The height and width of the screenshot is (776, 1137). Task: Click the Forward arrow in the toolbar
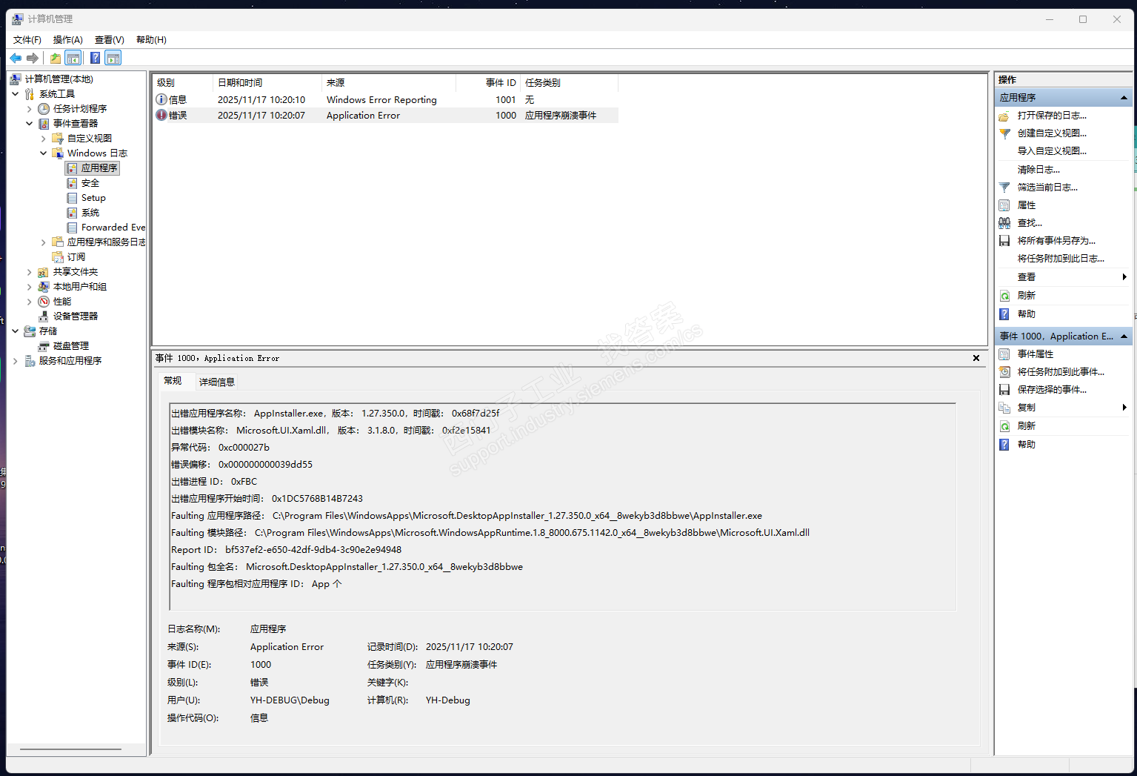click(33, 58)
